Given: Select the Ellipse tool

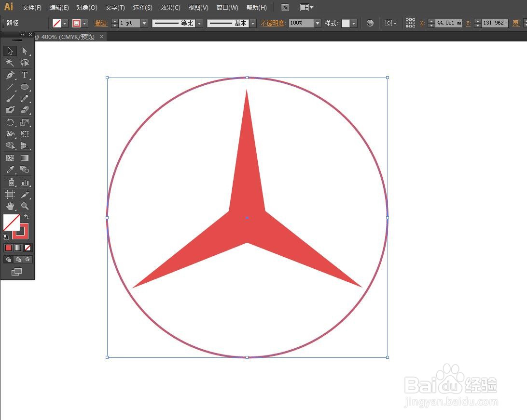Looking at the screenshot, I should 25,87.
